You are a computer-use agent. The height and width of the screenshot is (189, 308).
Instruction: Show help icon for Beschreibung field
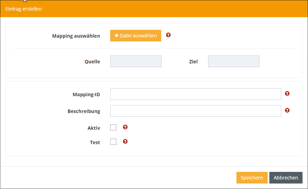pyautogui.click(x=287, y=110)
